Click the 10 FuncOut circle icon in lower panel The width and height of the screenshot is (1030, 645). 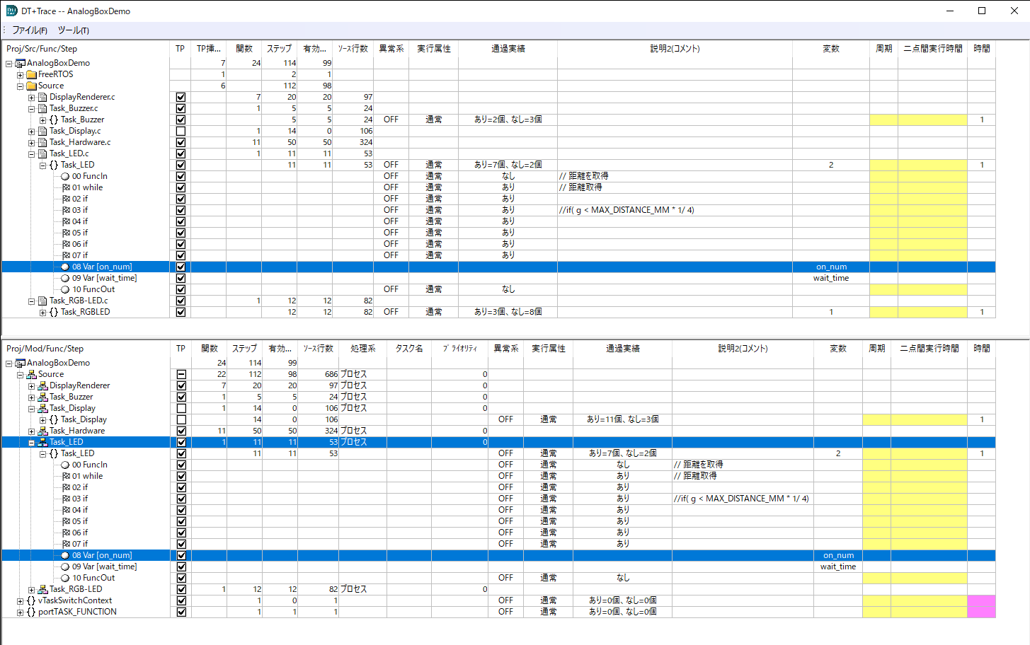[65, 578]
